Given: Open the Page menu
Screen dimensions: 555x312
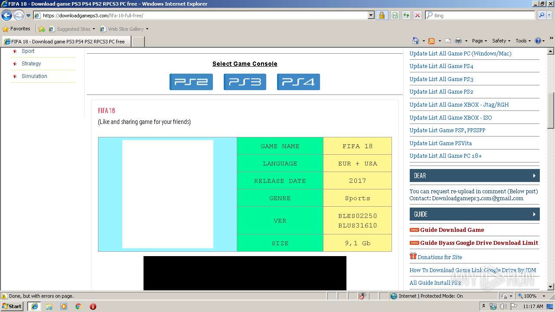Looking at the screenshot, I should pos(480,41).
